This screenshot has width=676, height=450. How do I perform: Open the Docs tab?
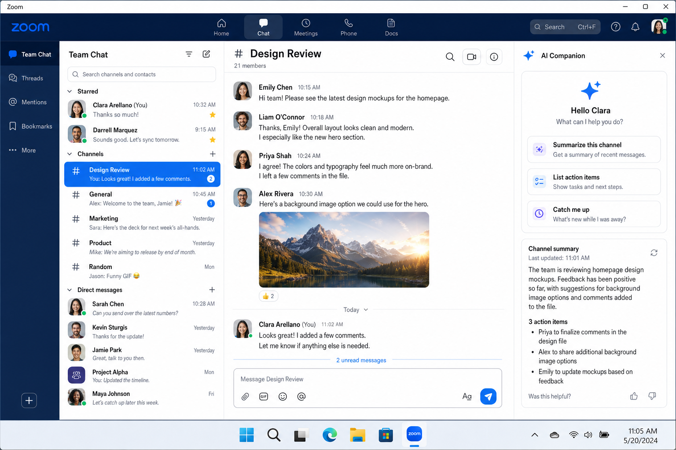[x=391, y=27]
